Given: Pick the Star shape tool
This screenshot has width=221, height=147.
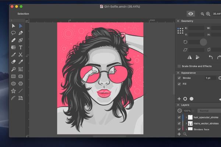Looking at the screenshot, I should [13, 91].
